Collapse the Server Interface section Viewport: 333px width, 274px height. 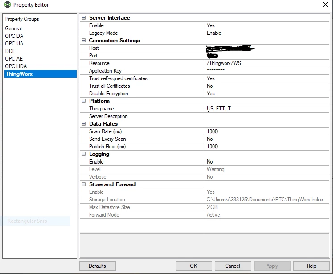tap(84, 18)
